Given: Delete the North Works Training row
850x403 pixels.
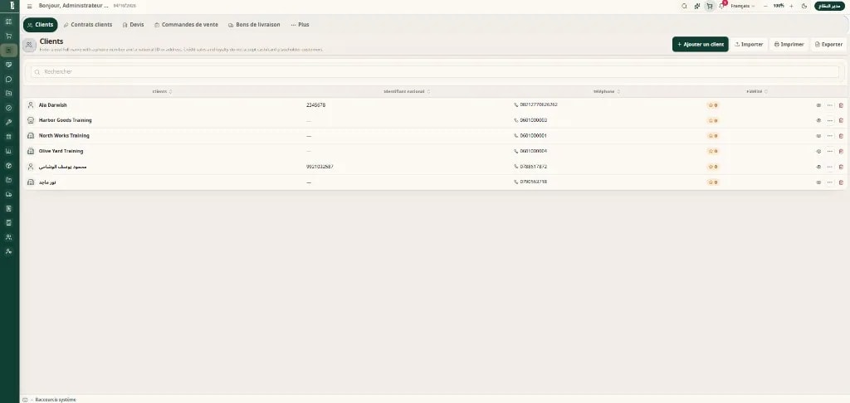Looking at the screenshot, I should tap(841, 136).
